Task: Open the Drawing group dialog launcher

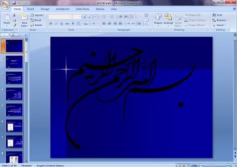Action: (x=208, y=30)
